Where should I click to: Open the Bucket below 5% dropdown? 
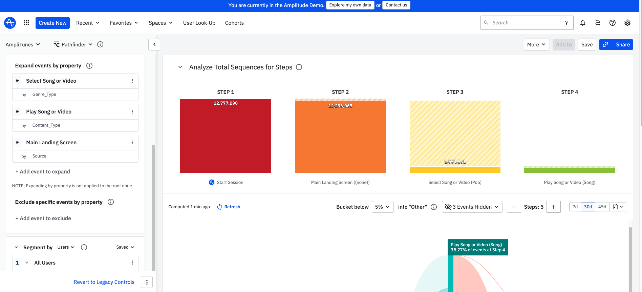383,207
